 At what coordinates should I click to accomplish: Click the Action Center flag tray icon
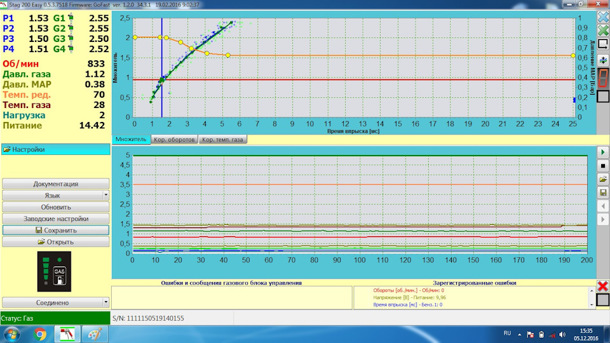530,335
